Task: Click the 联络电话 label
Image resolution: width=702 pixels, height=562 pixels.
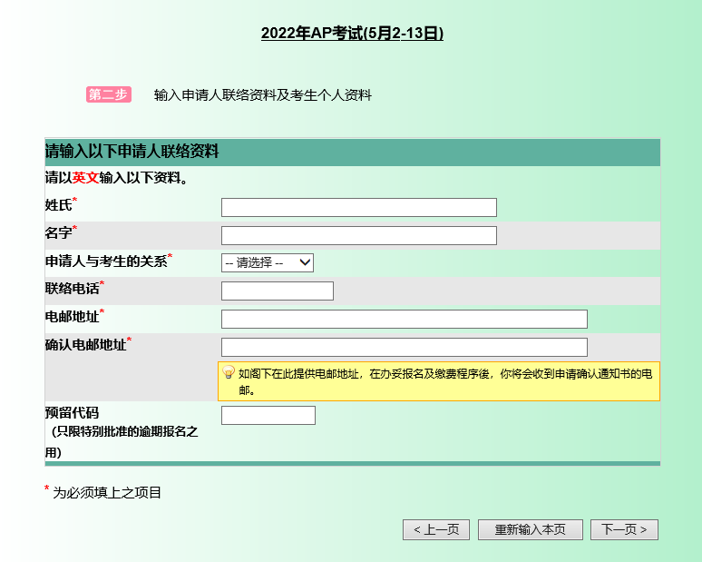Action: tap(72, 289)
